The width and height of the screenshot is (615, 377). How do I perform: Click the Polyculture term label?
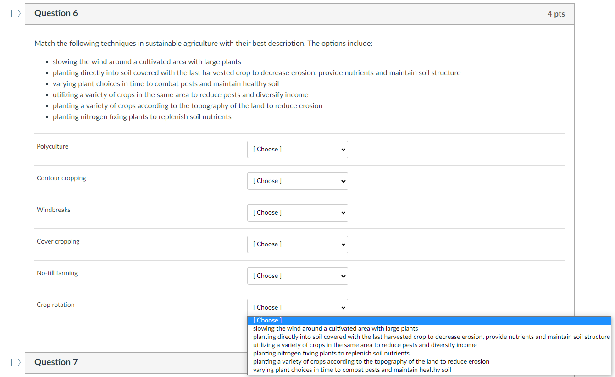(53, 147)
